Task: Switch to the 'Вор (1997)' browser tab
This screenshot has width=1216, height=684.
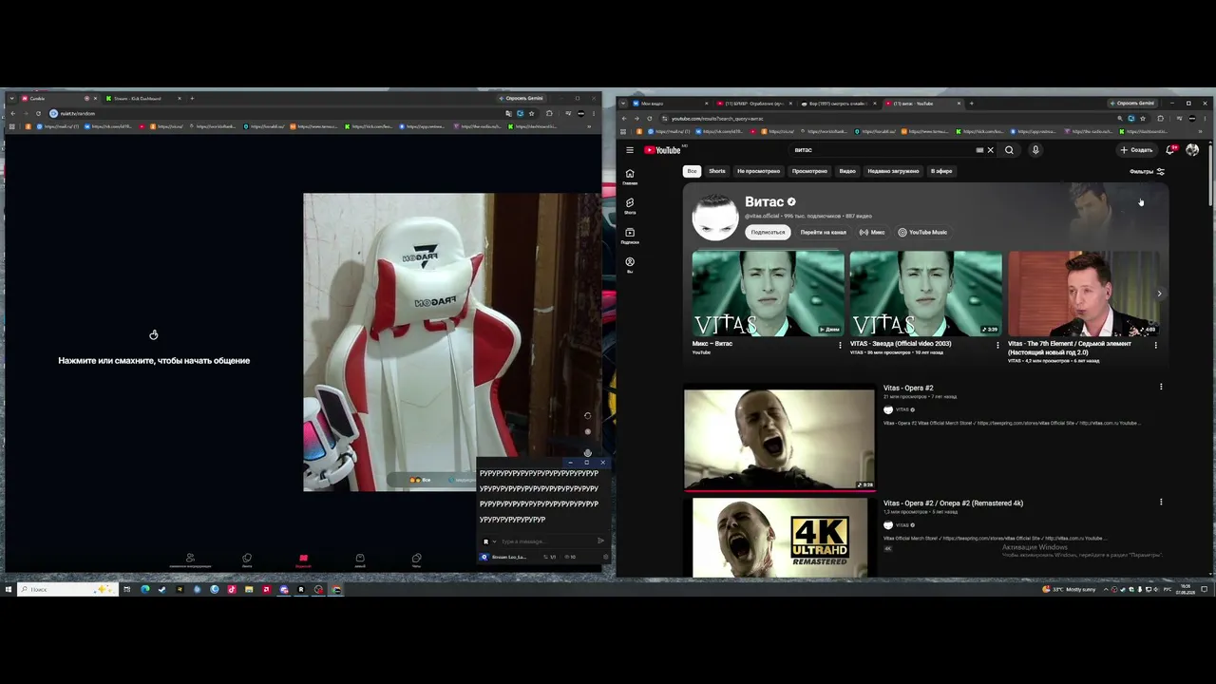Action: 839,104
